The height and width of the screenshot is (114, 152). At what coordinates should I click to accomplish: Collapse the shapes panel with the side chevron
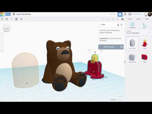point(125,62)
